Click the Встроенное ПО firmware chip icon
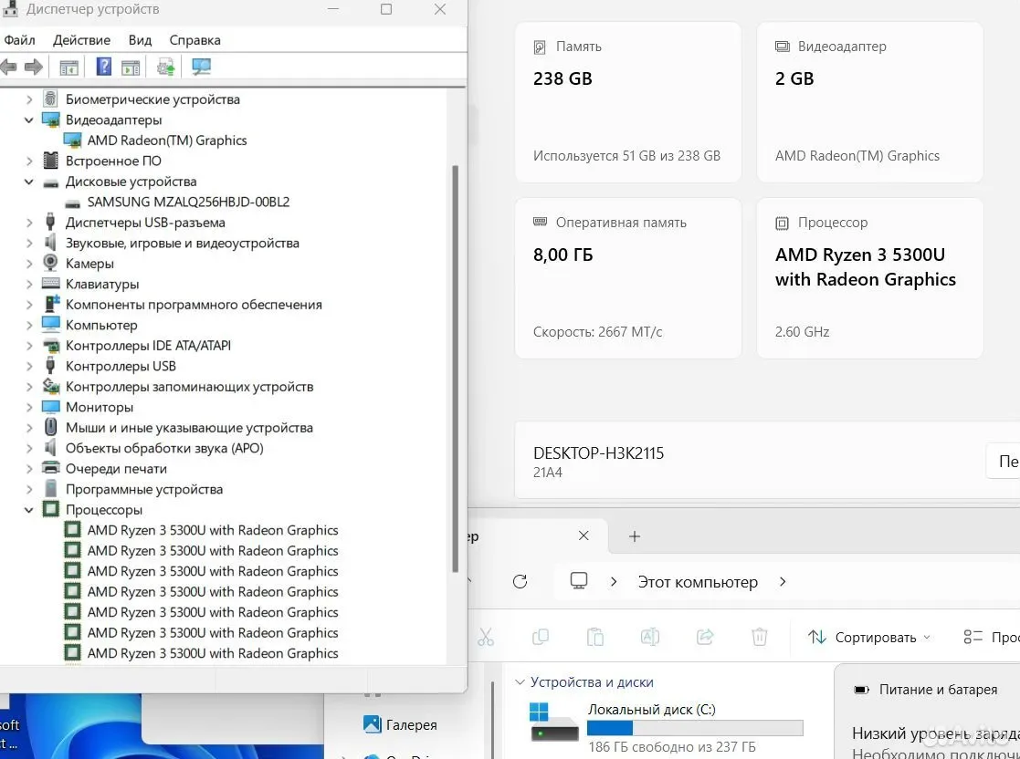This screenshot has height=759, width=1020. click(x=51, y=160)
